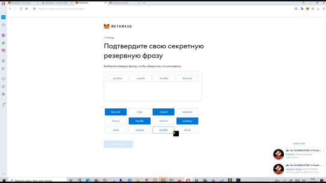Open the extensions cube icon
The width and height of the screenshot is (326, 183).
pos(313,9)
